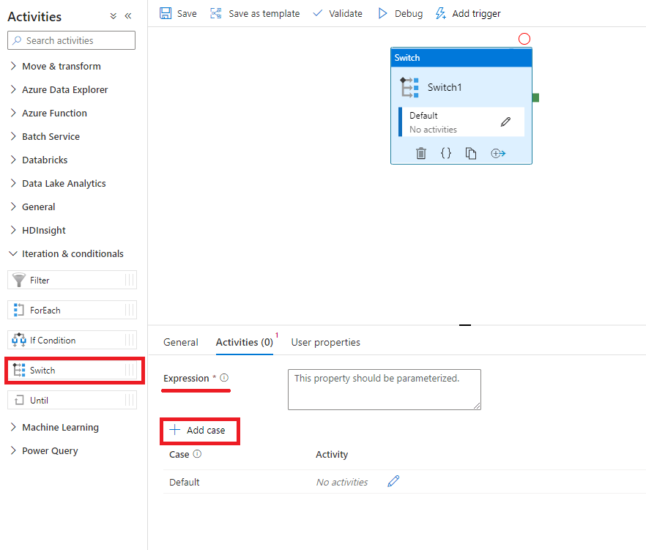This screenshot has height=550, width=646.
Task: View Switch1 source code braces icon
Action: click(x=445, y=153)
